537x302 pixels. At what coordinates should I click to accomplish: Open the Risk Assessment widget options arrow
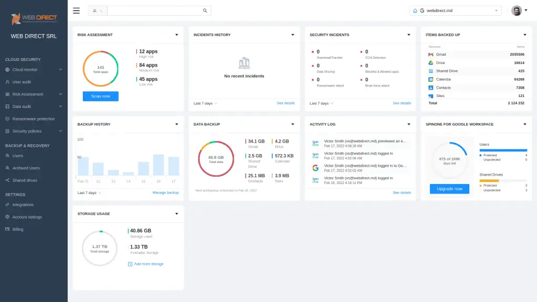177,35
